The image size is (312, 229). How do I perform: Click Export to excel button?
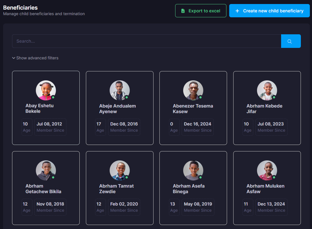pos(201,11)
